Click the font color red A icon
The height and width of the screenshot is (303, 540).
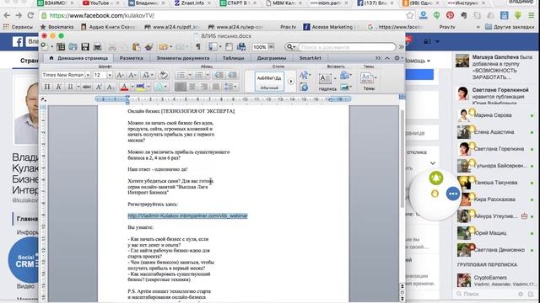pos(124,87)
